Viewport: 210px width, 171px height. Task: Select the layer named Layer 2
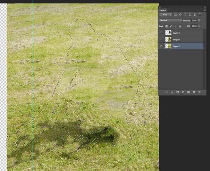176,46
